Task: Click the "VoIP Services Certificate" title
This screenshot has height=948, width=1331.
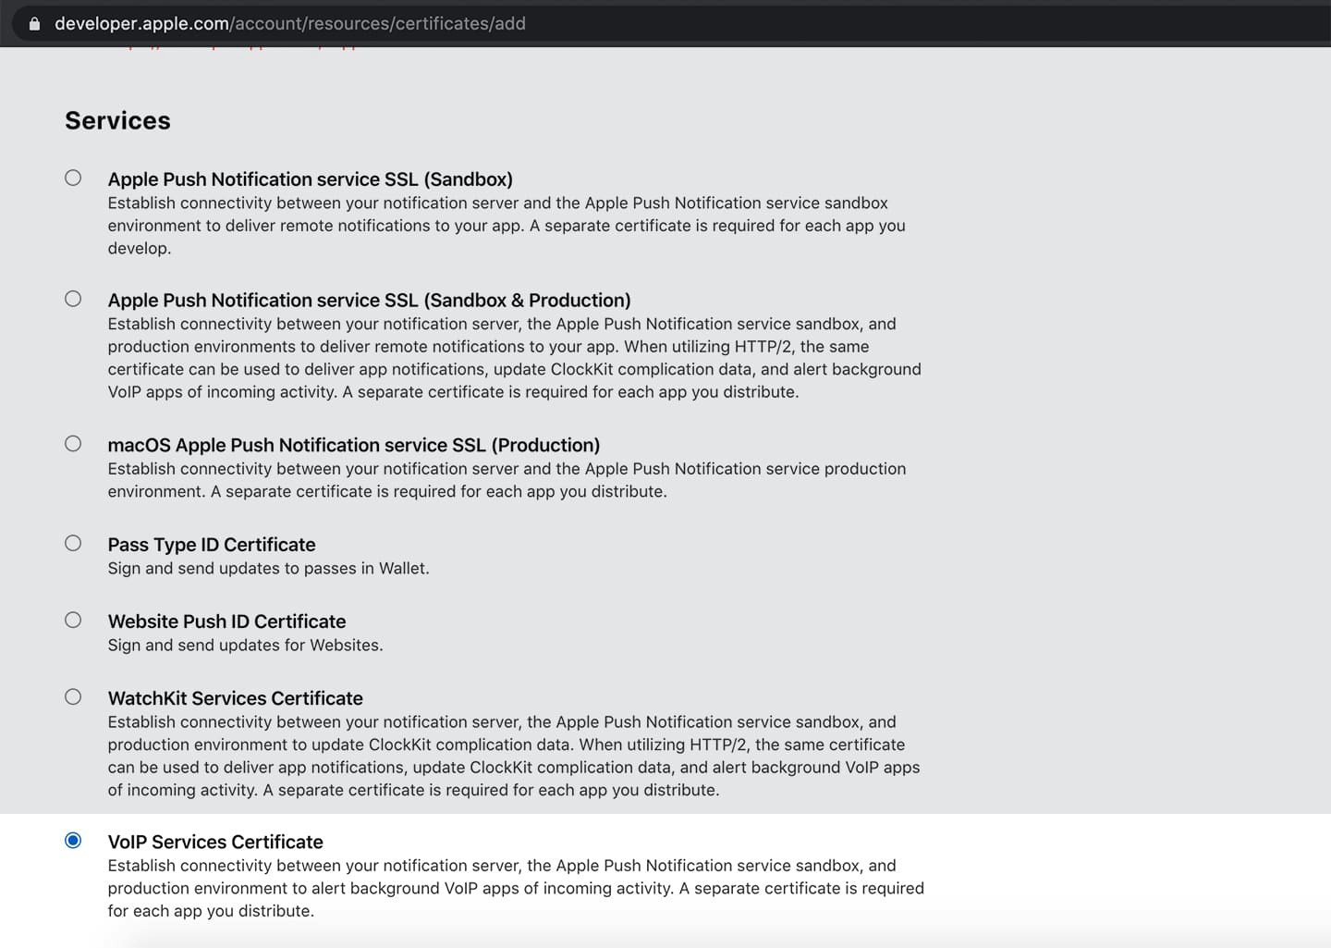Action: click(x=215, y=842)
